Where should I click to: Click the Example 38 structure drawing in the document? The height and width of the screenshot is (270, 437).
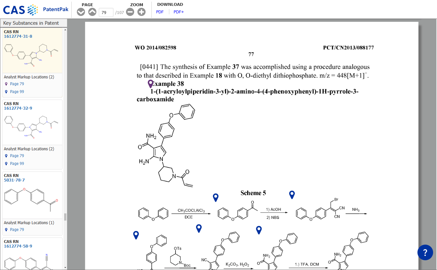pos(166,146)
